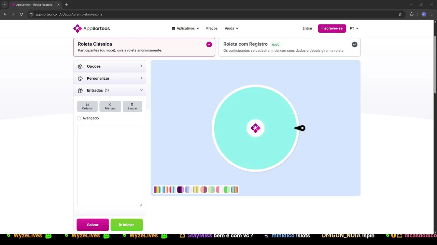Apply the peach and mauve color palette

pyautogui.click(x=204, y=190)
